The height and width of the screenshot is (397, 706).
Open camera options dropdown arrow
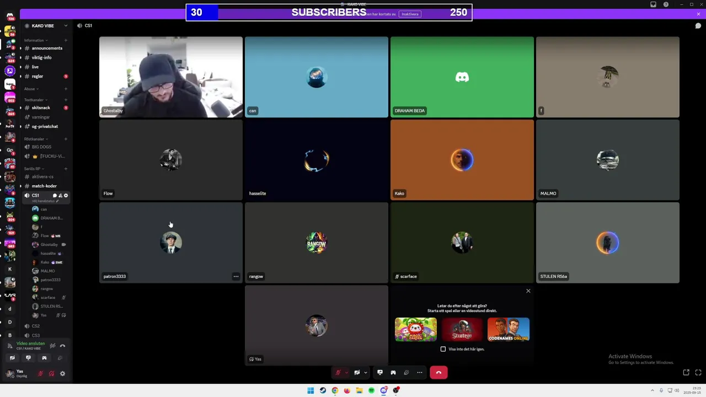pyautogui.click(x=365, y=373)
